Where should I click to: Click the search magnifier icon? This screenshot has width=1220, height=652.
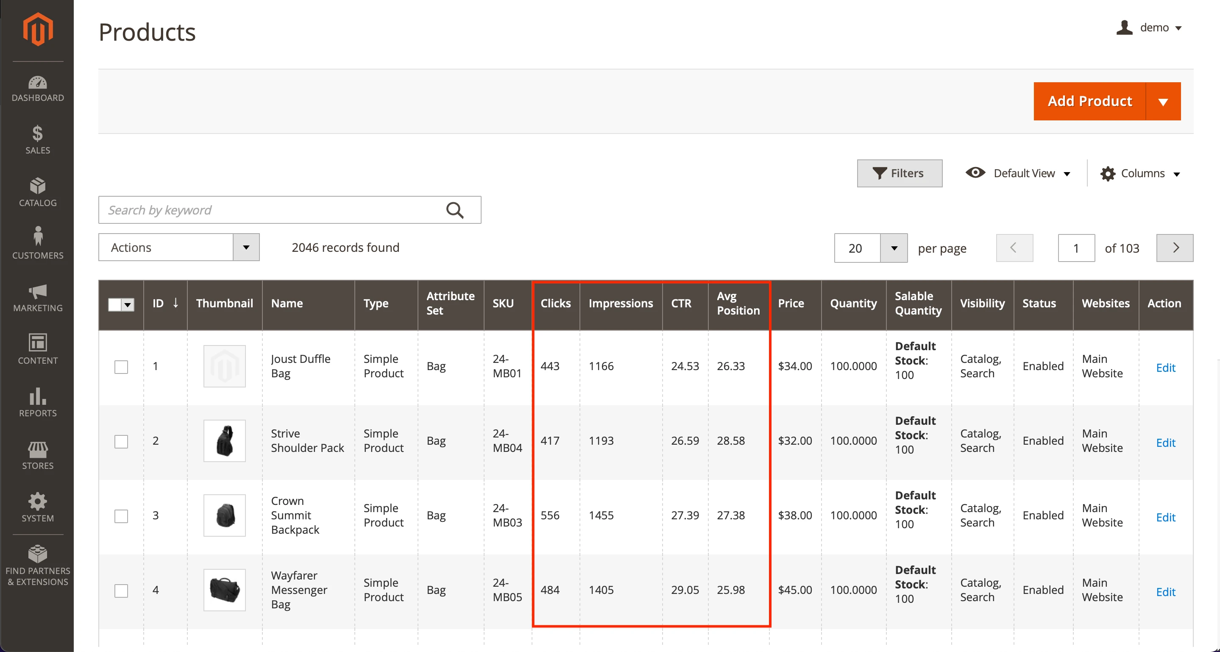tap(455, 210)
